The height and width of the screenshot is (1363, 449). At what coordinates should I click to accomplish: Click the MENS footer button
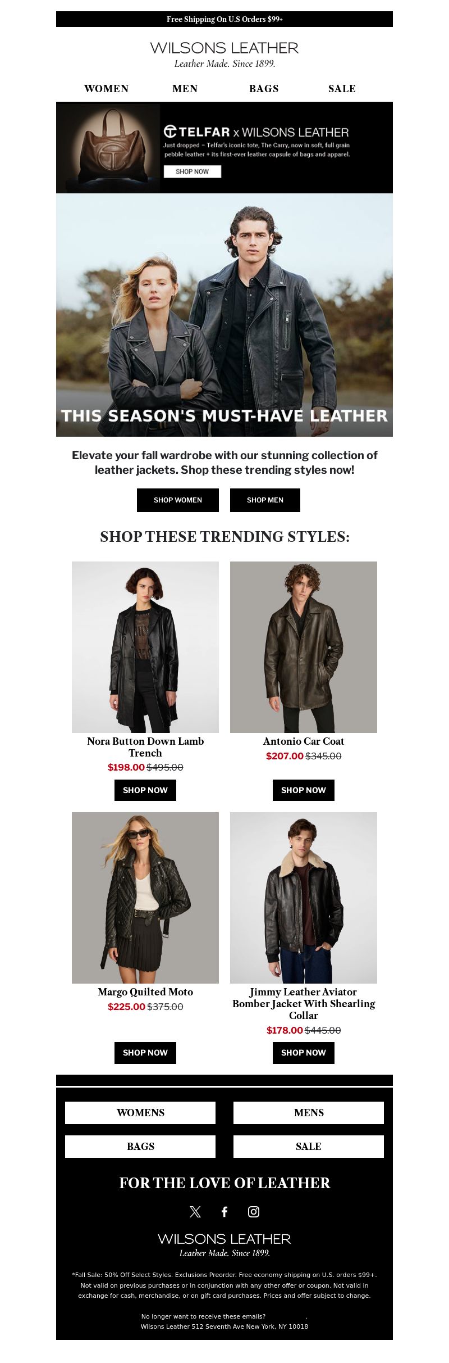click(x=309, y=1113)
